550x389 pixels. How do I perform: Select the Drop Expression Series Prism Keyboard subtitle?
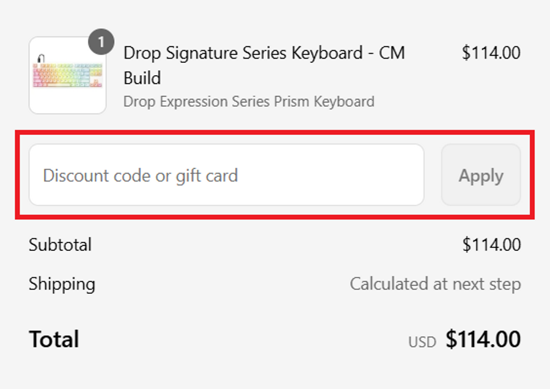249,101
